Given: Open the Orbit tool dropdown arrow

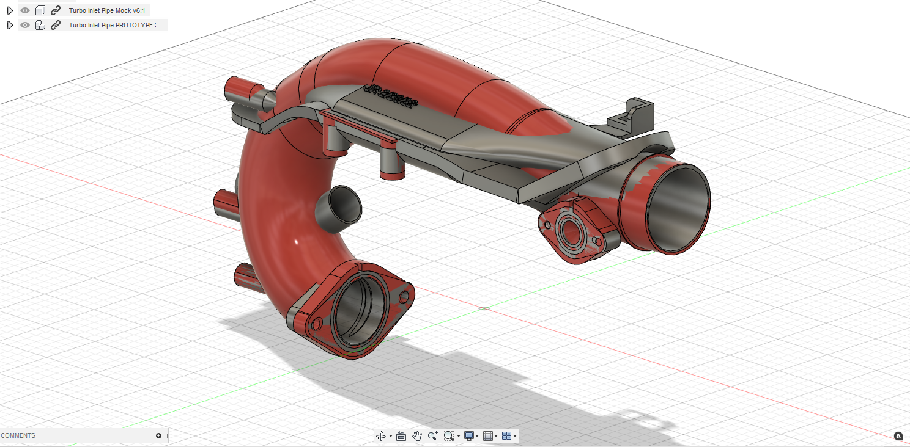Looking at the screenshot, I should (391, 436).
